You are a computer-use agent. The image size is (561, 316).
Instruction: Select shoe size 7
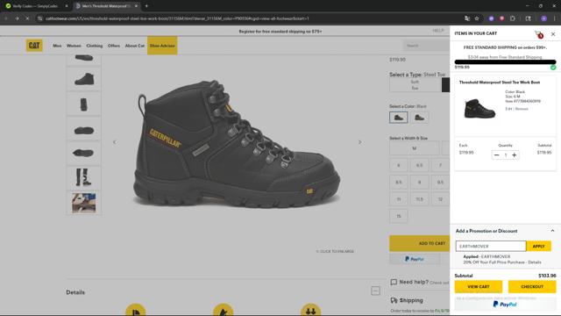pyautogui.click(x=440, y=165)
